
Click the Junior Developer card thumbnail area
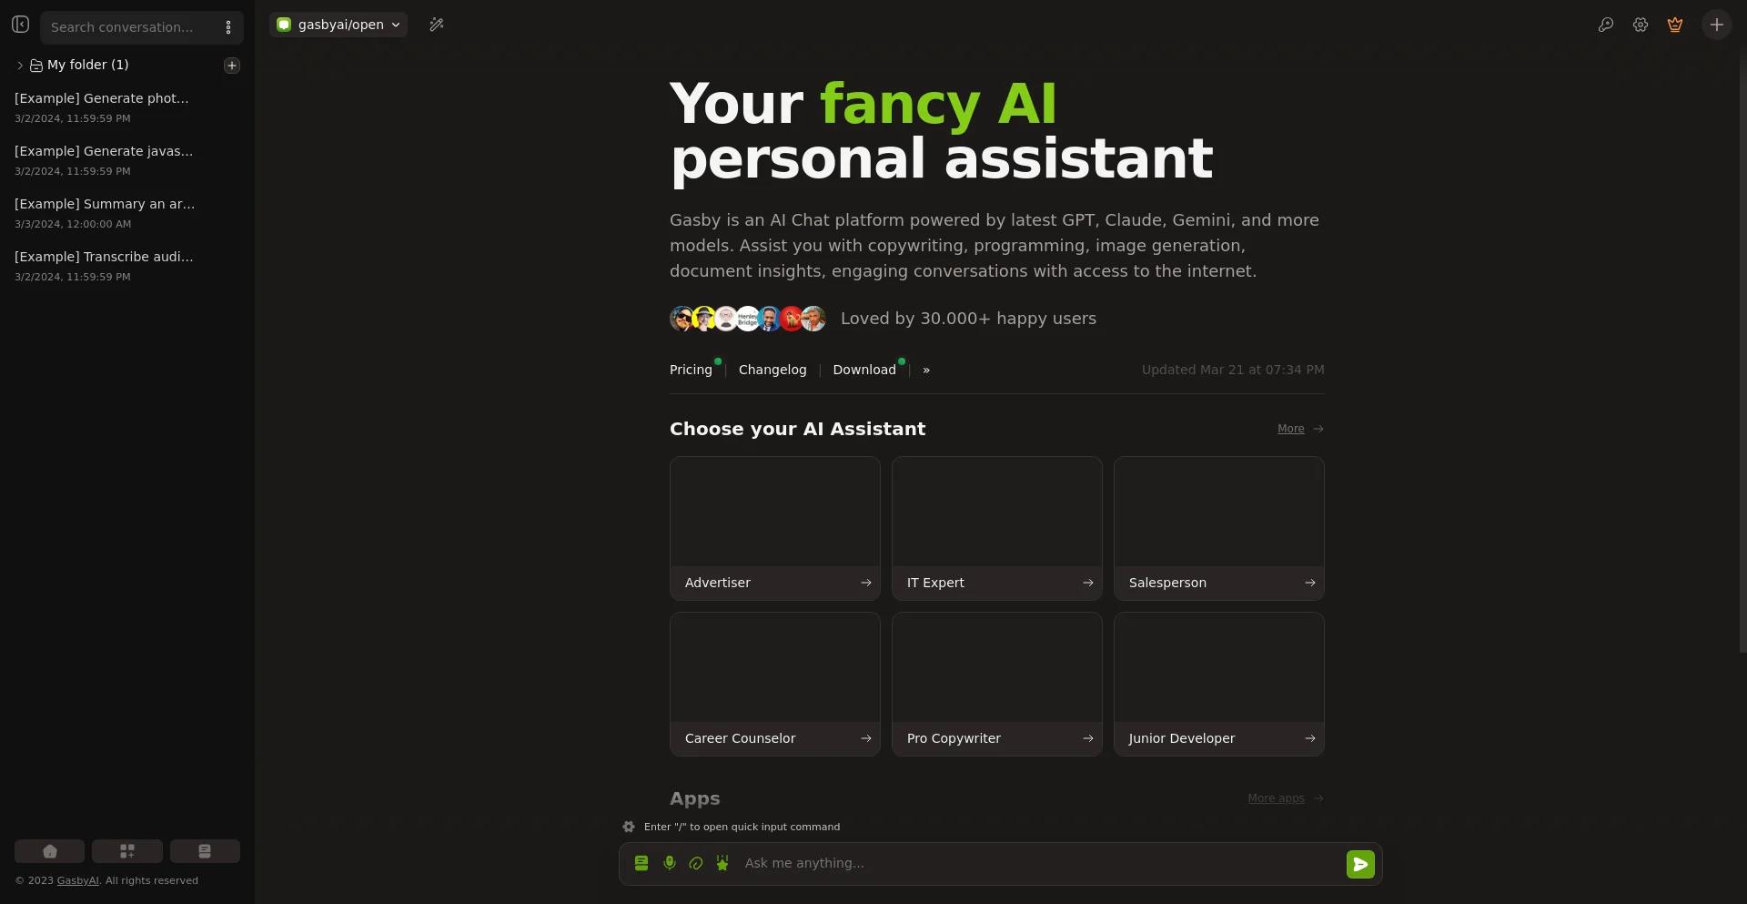1219,667
